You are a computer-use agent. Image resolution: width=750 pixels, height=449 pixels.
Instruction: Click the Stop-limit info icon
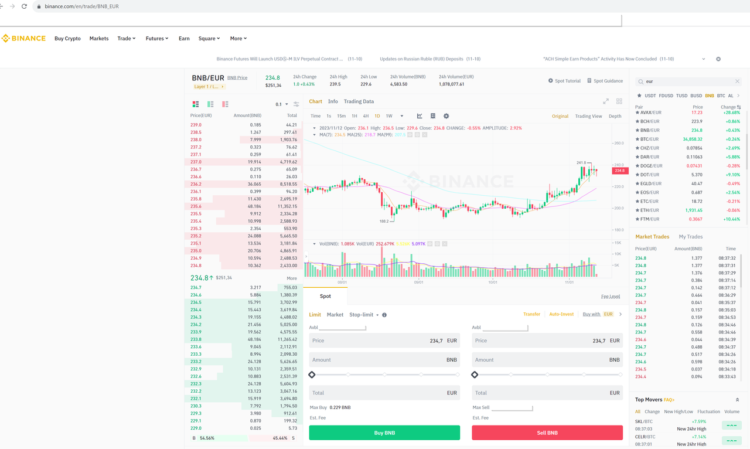pos(384,315)
